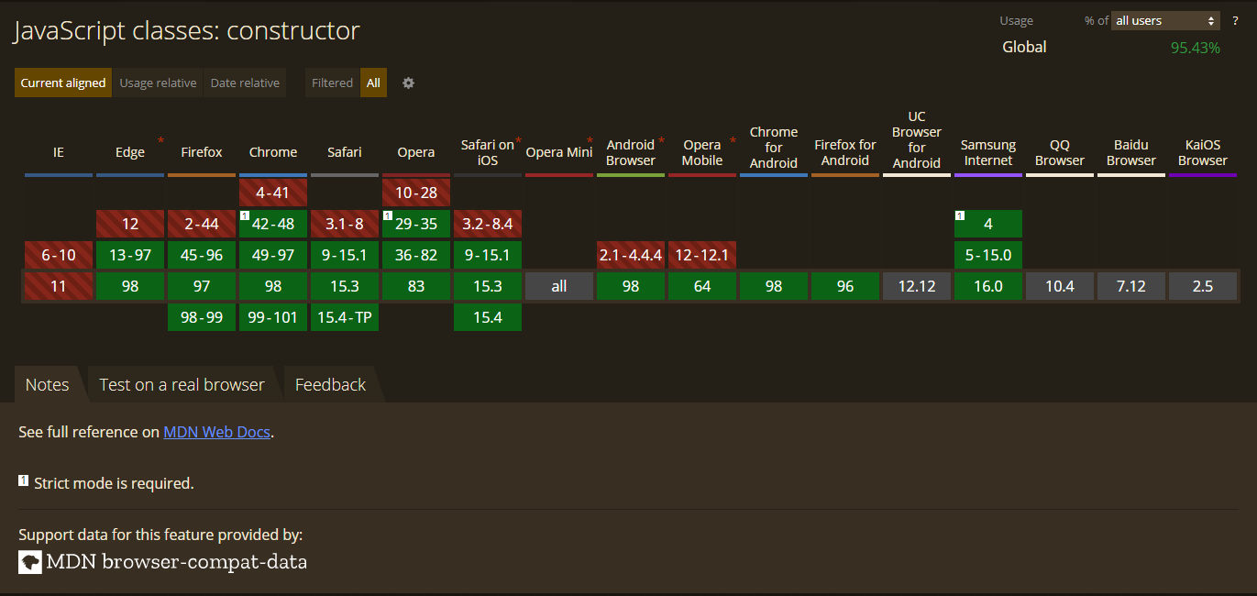Select the Samsung Internet 16.0 cell
1257x596 pixels.
[x=988, y=286]
